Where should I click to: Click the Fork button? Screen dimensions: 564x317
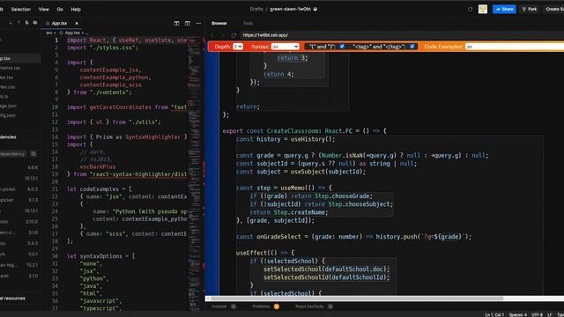click(530, 10)
